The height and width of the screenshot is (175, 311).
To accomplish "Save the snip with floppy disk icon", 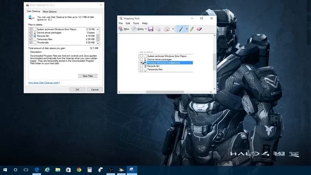I will click(x=151, y=29).
